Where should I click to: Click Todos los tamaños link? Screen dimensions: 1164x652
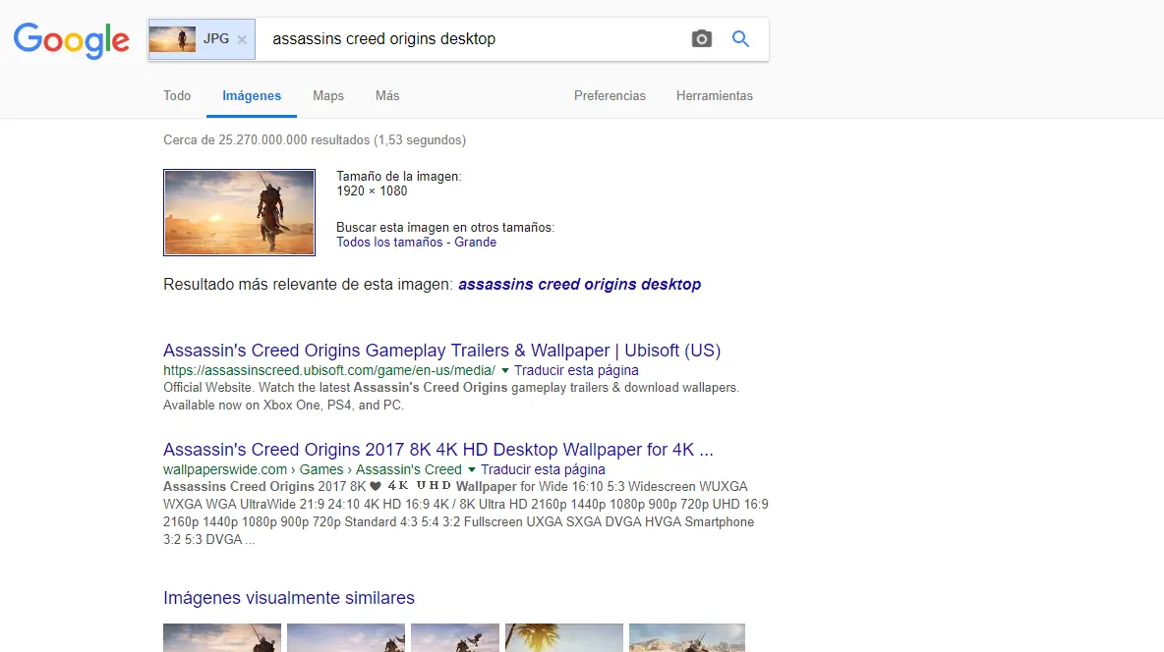tap(389, 242)
